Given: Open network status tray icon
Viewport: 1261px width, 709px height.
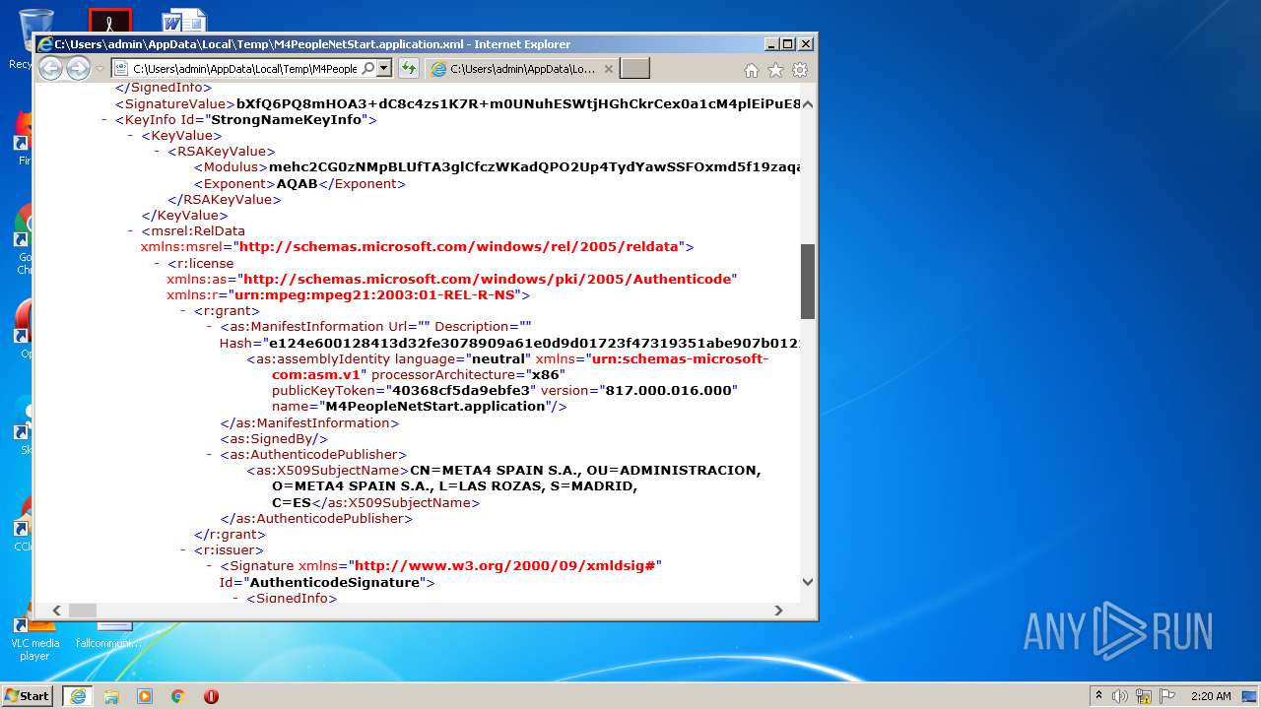Looking at the screenshot, I should pos(1144,696).
